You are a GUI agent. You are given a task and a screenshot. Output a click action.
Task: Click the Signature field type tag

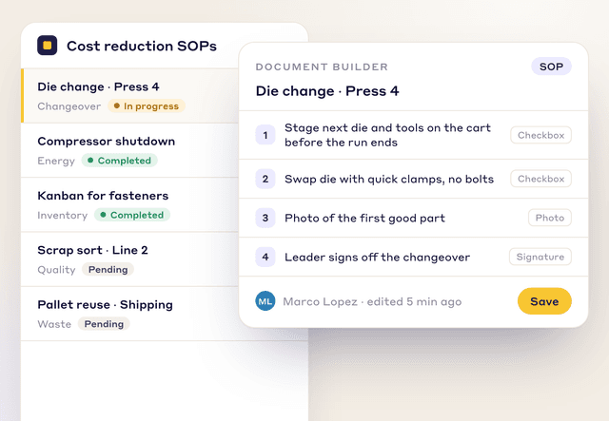(x=540, y=257)
